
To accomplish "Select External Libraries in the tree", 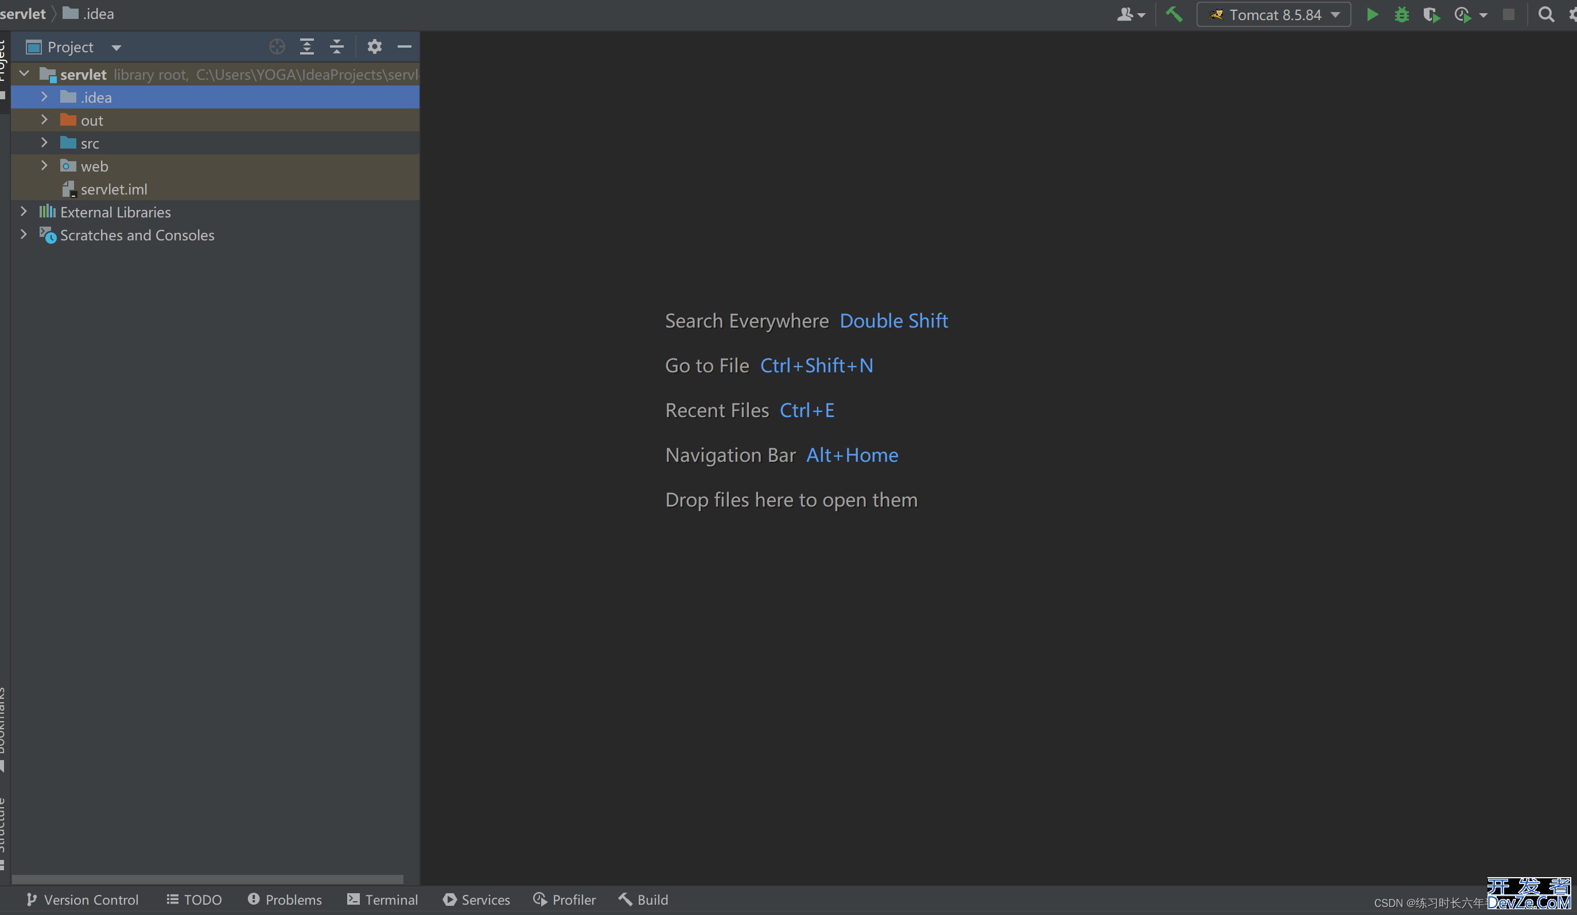I will click(115, 212).
